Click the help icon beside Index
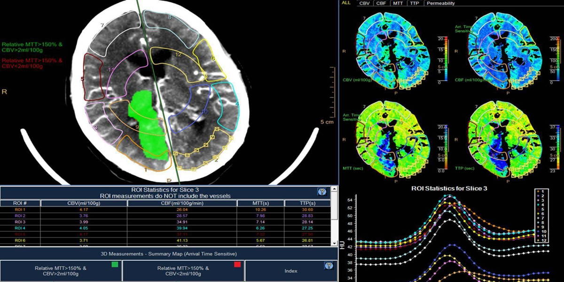The width and height of the screenshot is (564, 282). pyautogui.click(x=329, y=266)
